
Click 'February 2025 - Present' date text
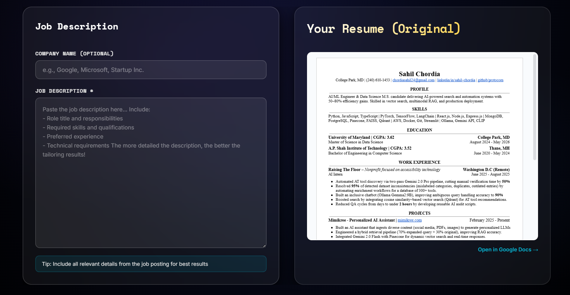coord(489,220)
